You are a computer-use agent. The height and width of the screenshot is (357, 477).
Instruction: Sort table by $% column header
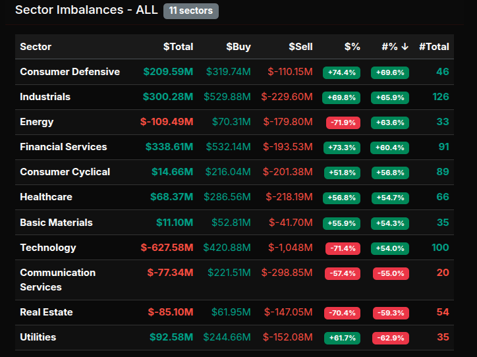pyautogui.click(x=352, y=47)
